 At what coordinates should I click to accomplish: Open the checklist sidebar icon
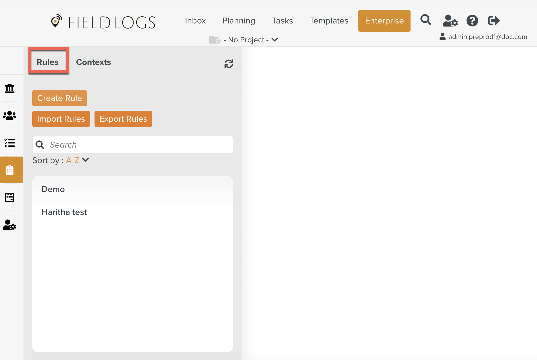pos(10,143)
